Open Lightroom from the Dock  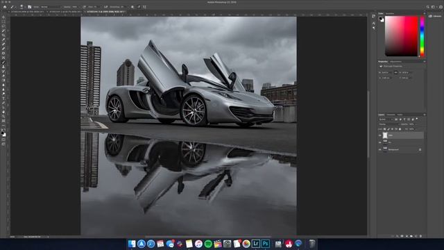click(x=256, y=244)
